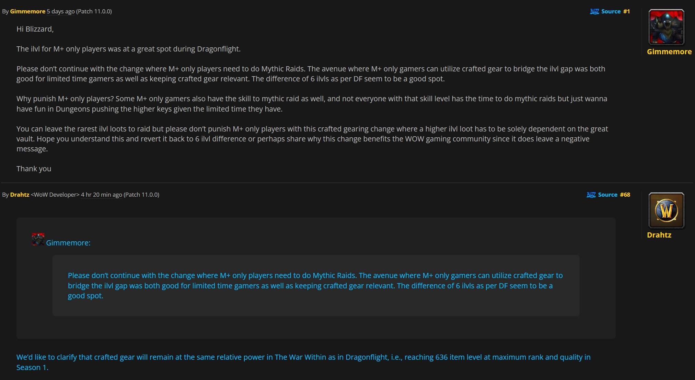Click the "Thank you" closing line

34,169
